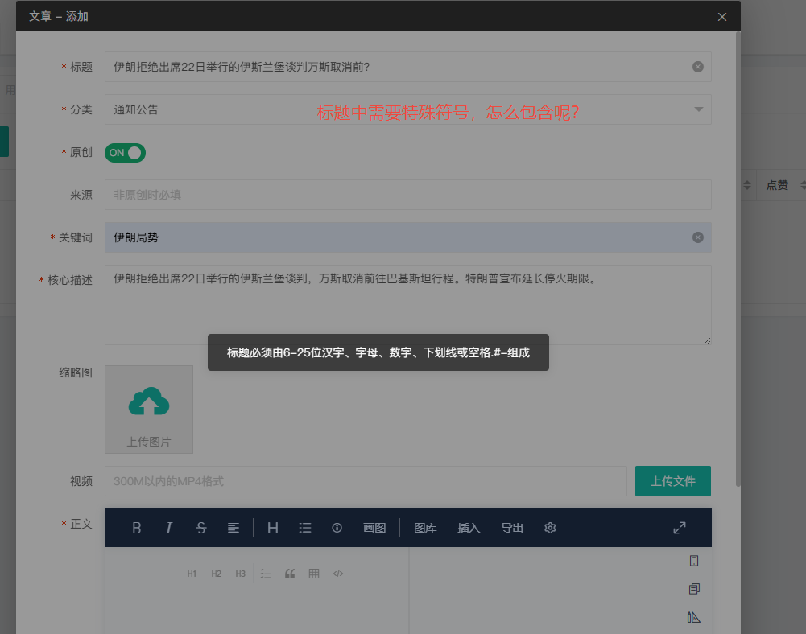Open the 插入 insert menu
Viewport: 806px width, 634px height.
[x=469, y=528]
